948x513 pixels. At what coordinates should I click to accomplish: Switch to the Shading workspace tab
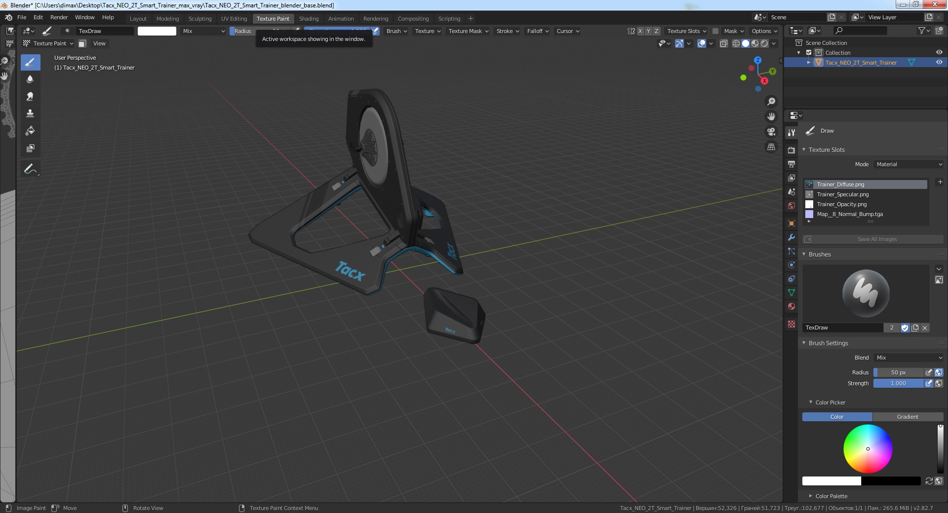pyautogui.click(x=309, y=19)
